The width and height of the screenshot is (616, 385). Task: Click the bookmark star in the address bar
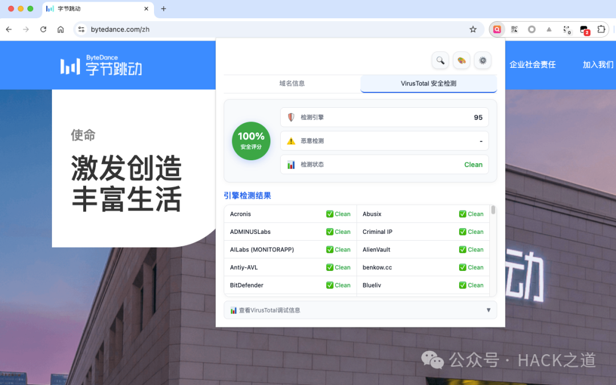pos(473,29)
